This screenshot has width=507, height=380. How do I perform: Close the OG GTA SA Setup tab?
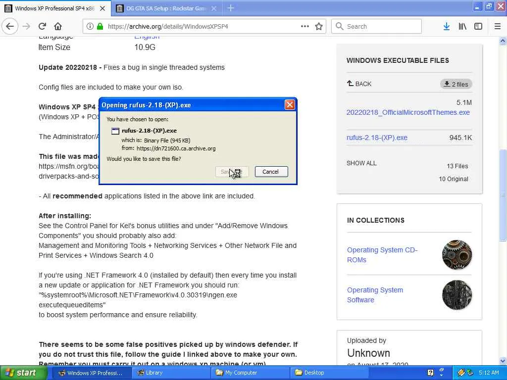(214, 8)
